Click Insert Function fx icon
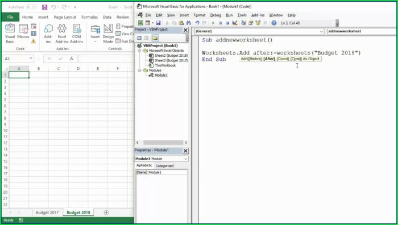This screenshot has height=225, width=398. pos(72,59)
